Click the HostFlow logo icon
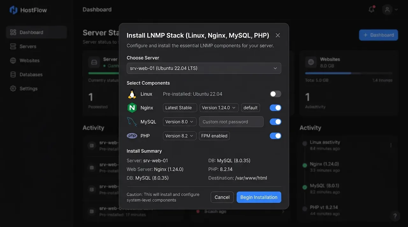The image size is (408, 227). (13, 10)
